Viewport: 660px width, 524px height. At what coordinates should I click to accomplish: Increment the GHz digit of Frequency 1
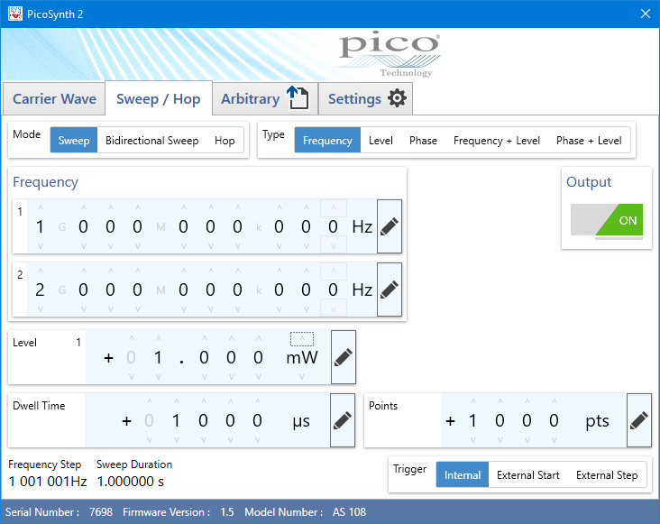(x=40, y=208)
